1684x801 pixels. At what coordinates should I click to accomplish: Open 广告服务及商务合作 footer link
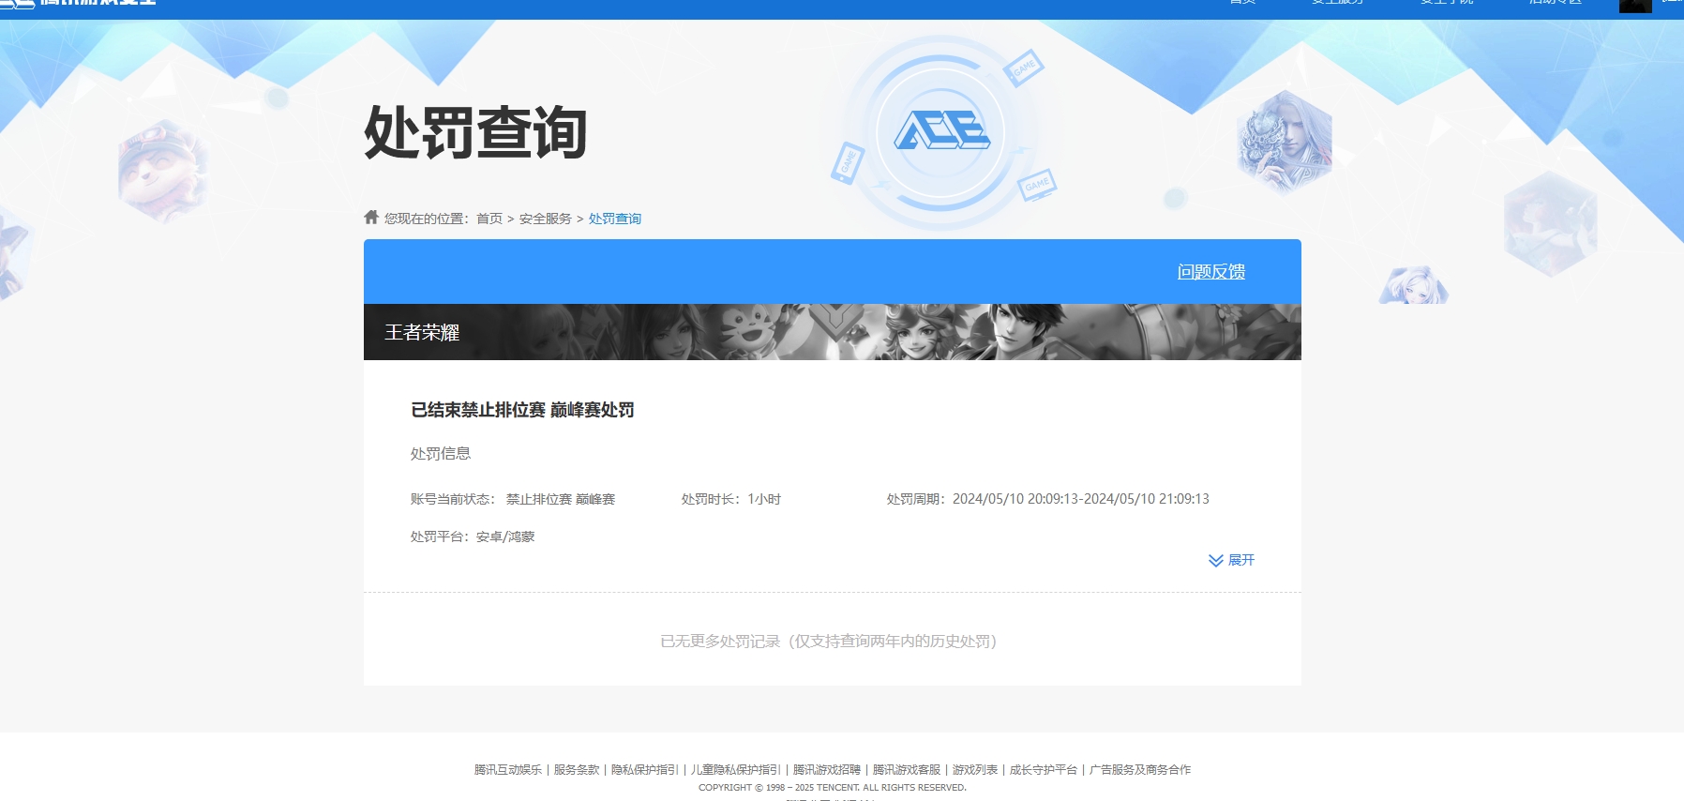pyautogui.click(x=1140, y=770)
